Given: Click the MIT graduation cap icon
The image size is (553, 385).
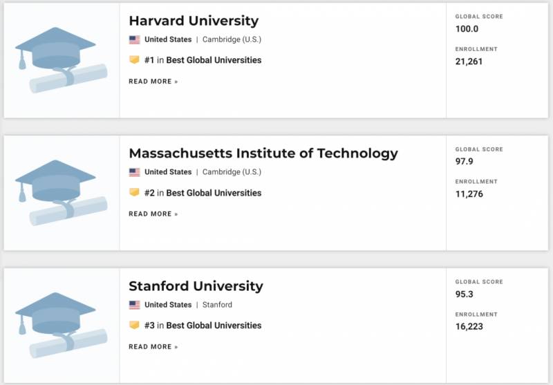Looking at the screenshot, I should pyautogui.click(x=62, y=192).
